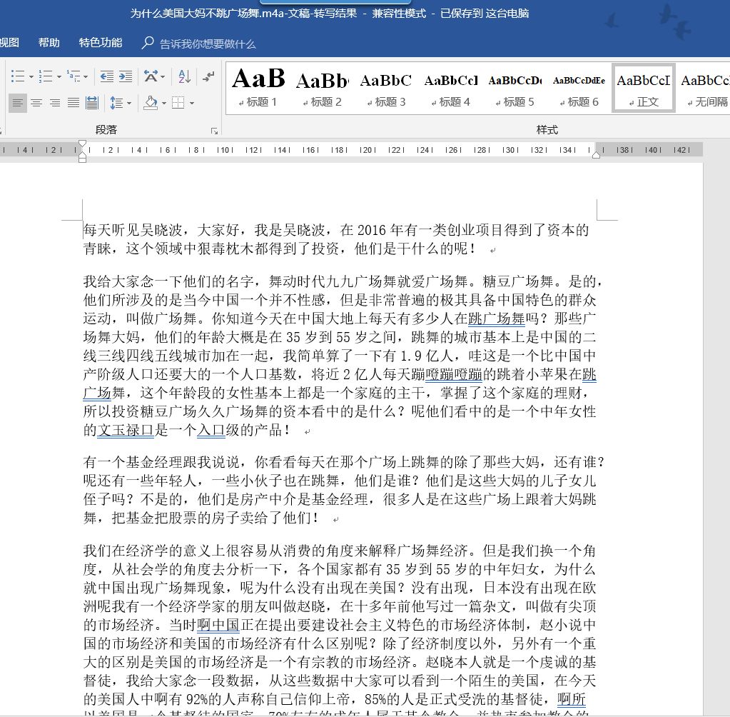Enable justify alignment
Image resolution: width=730 pixels, height=717 pixels.
pyautogui.click(x=73, y=104)
